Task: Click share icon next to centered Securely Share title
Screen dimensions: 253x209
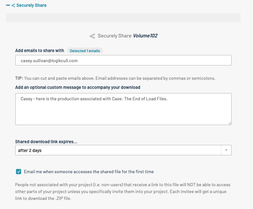Action: pos(92,36)
